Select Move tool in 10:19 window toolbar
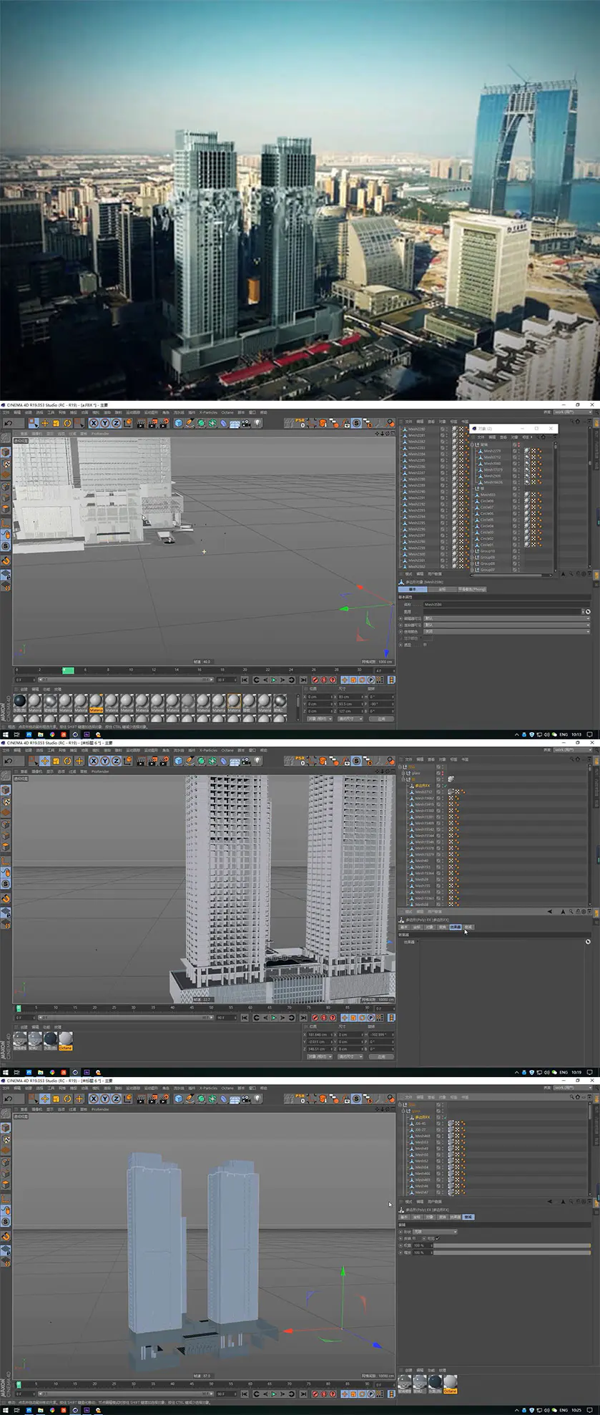 44,761
